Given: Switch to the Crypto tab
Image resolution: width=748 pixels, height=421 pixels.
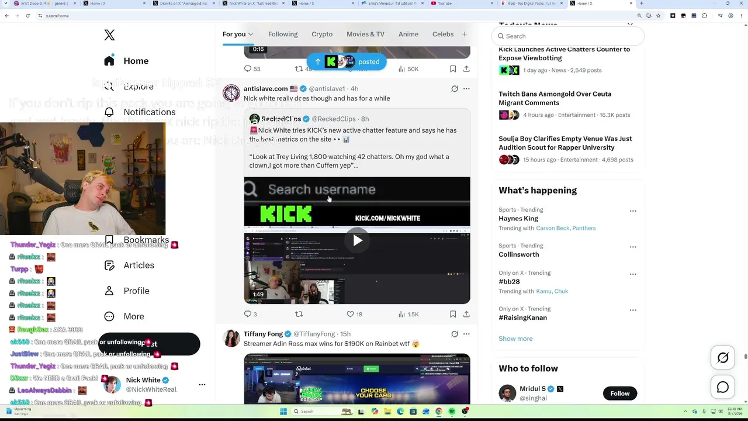Looking at the screenshot, I should coord(322,34).
